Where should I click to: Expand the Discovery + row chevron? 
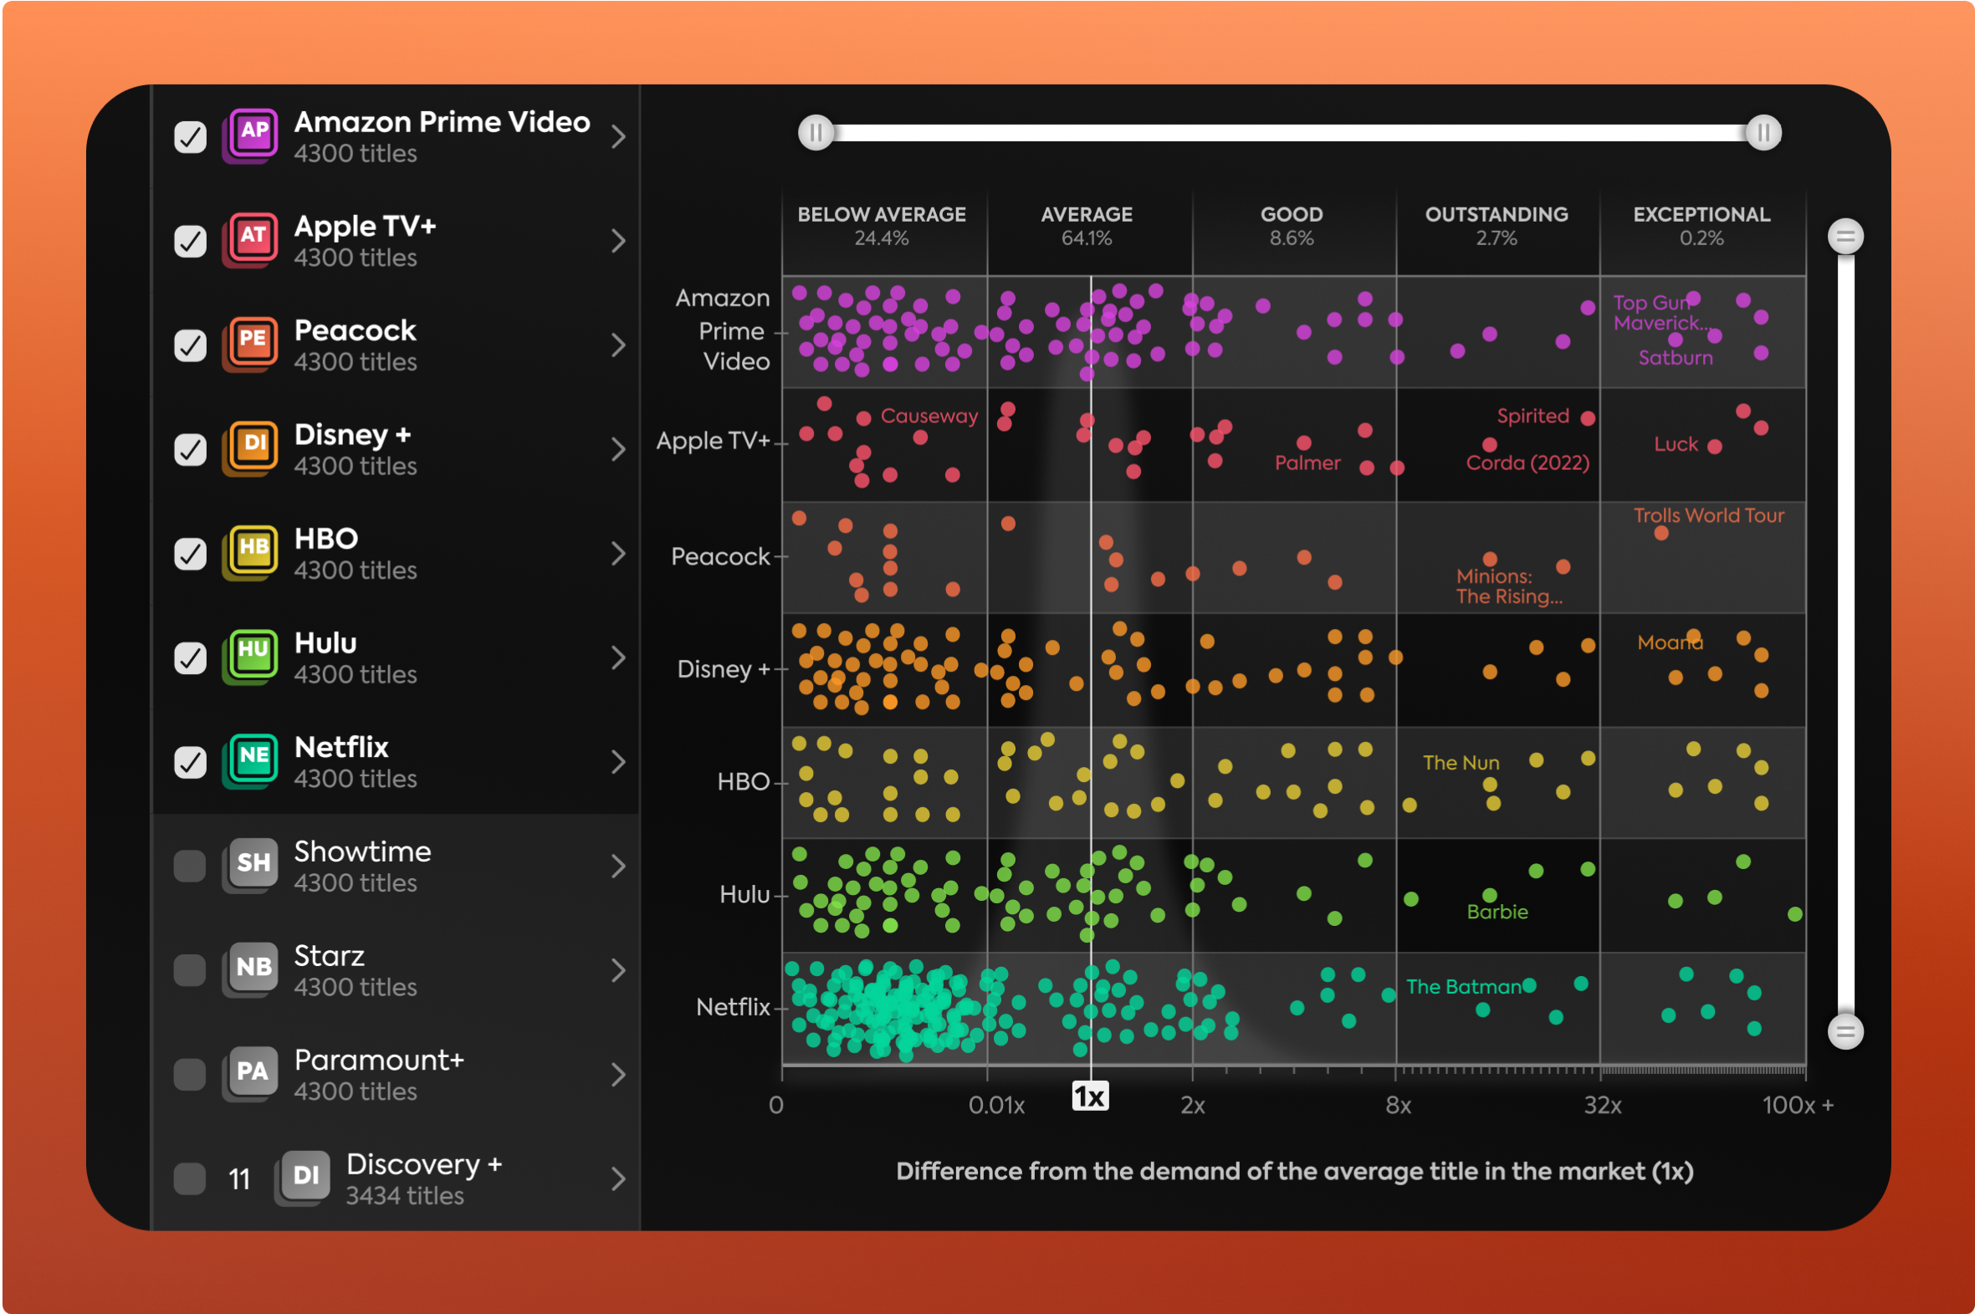tap(618, 1179)
